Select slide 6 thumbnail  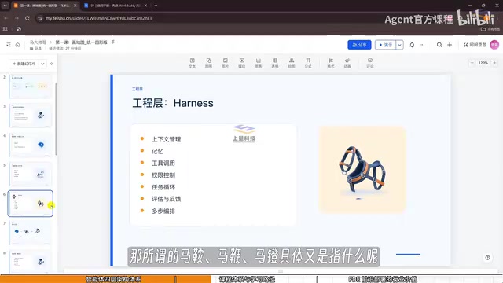(x=31, y=204)
